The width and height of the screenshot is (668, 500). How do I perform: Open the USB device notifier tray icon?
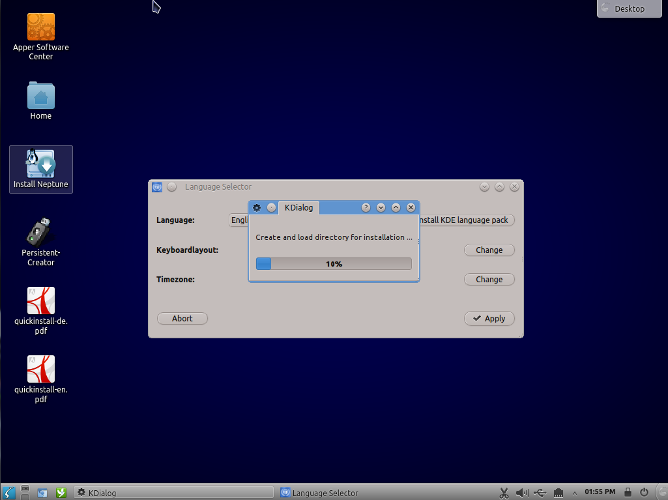click(540, 493)
